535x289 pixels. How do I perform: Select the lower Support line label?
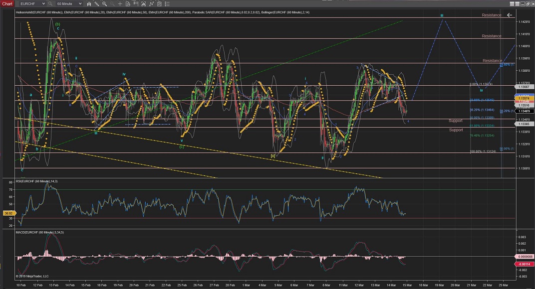[456, 130]
